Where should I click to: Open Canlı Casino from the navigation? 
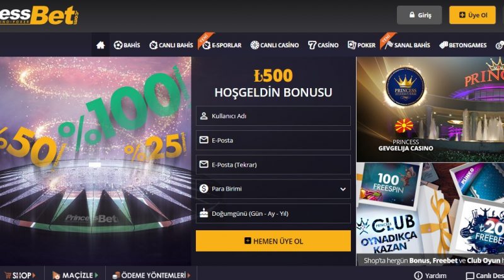click(x=275, y=45)
